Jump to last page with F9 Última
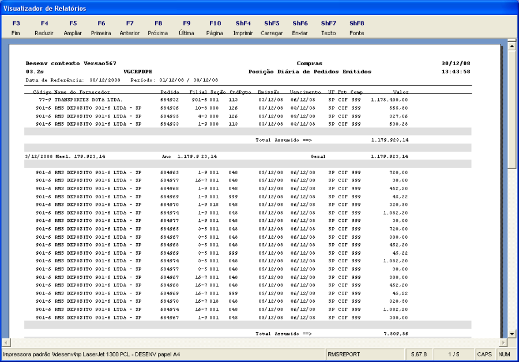The height and width of the screenshot is (362, 519). coord(186,28)
